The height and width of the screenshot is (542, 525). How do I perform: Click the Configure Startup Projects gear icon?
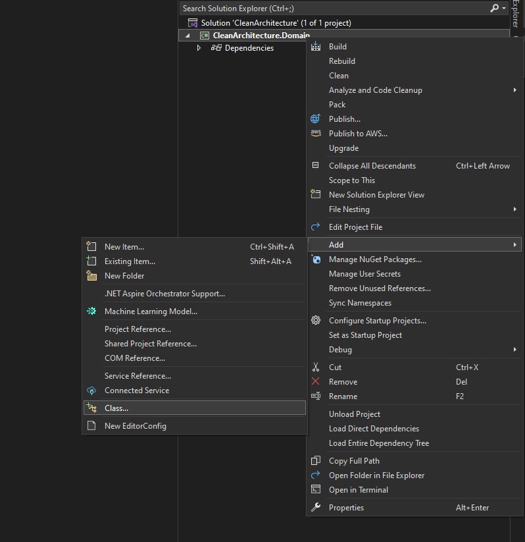(x=316, y=320)
